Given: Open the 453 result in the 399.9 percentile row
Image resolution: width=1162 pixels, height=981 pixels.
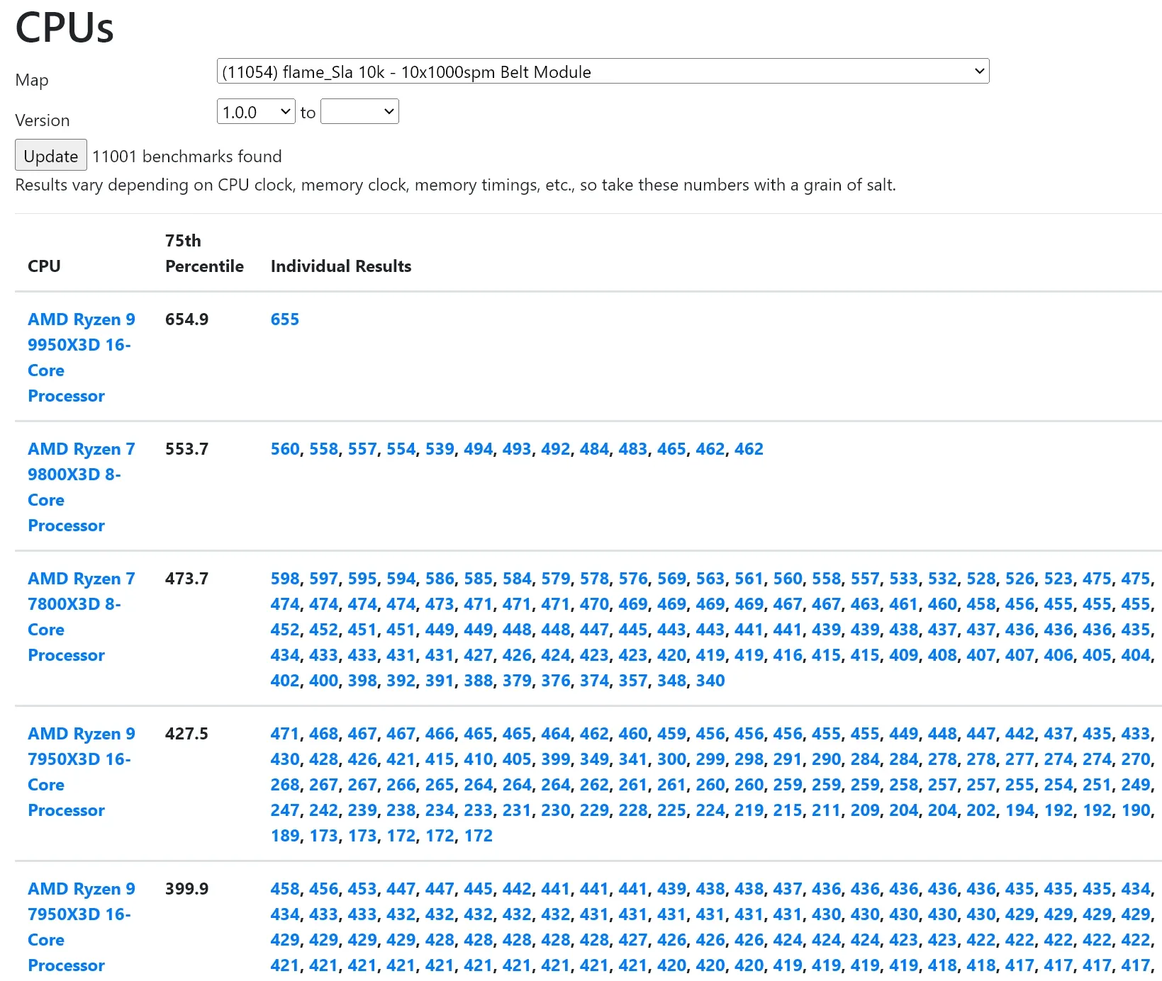Looking at the screenshot, I should (362, 889).
